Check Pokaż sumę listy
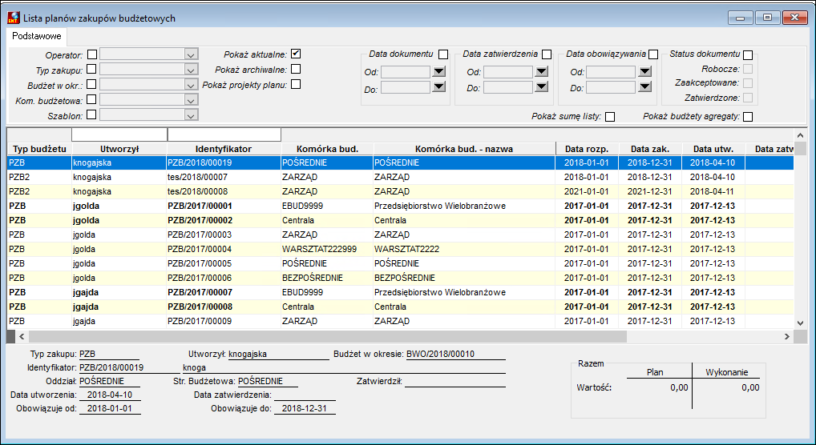Viewport: 816px width, 445px height. pos(610,116)
